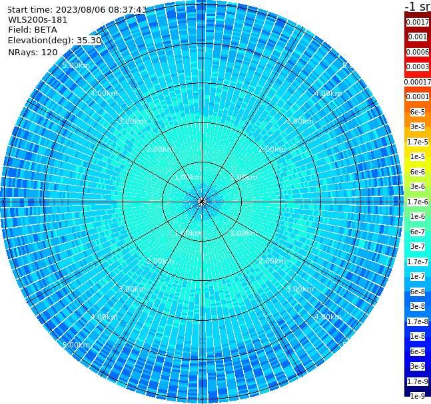431x404 pixels.
Task: Select the 3.00km range label in lower-left quadrant
Action: click(x=132, y=289)
